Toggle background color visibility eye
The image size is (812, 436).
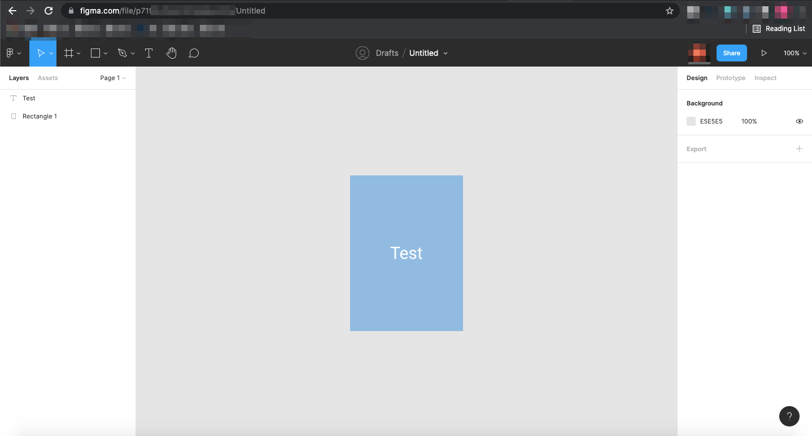pos(799,121)
